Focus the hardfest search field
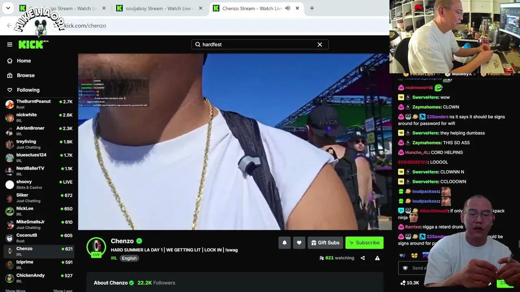520x292 pixels. pos(260,45)
